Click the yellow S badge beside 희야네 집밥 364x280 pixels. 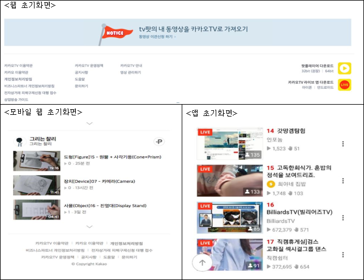(x=271, y=184)
